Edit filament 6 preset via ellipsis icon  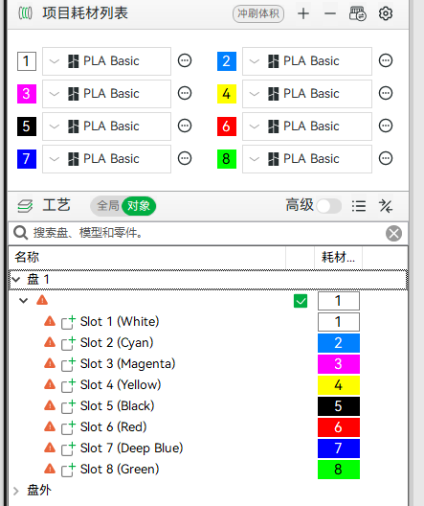coord(386,126)
